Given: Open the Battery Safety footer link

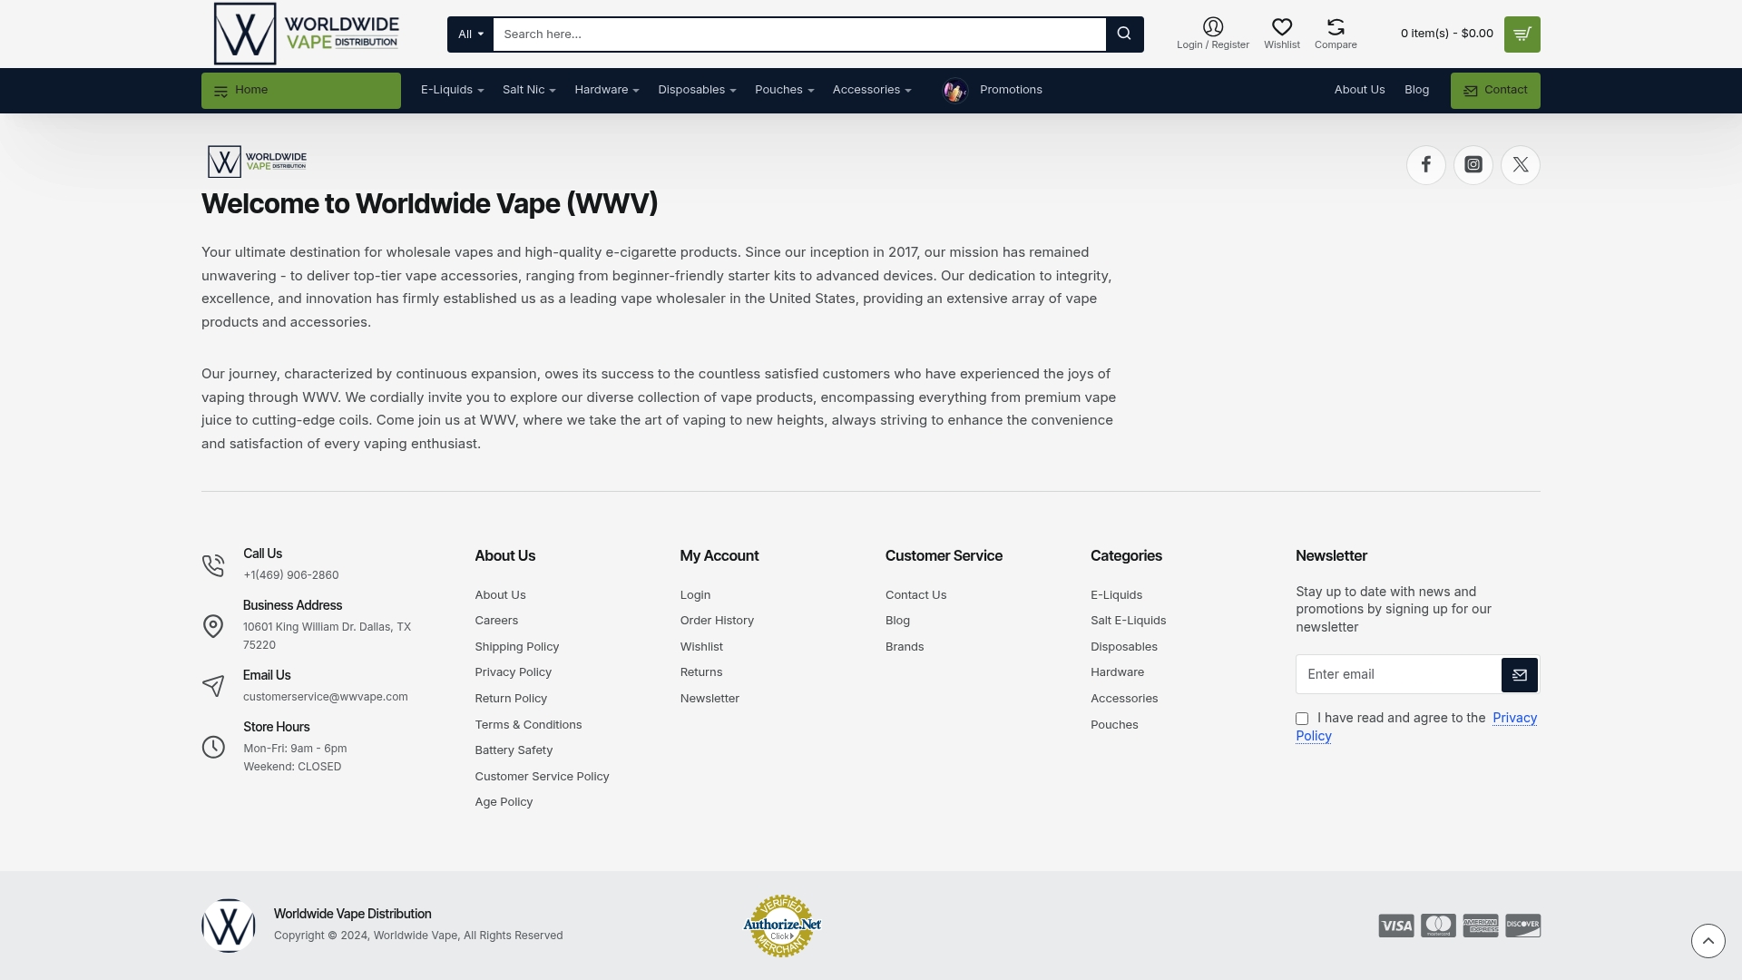Looking at the screenshot, I should coord(514,750).
